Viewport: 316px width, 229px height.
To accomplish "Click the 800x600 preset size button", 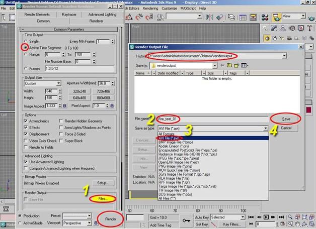I will (x=103, y=98).
